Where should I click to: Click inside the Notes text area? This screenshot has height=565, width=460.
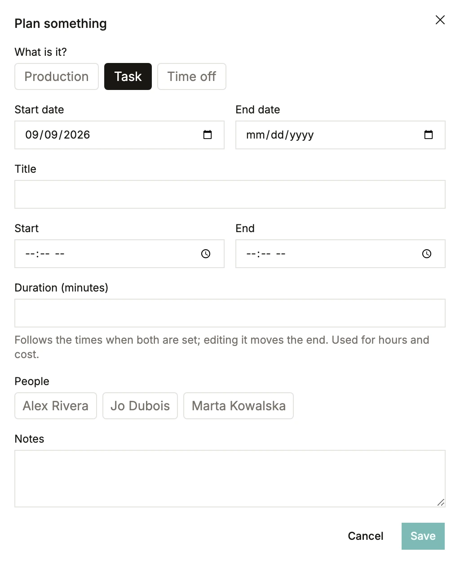coord(230,479)
